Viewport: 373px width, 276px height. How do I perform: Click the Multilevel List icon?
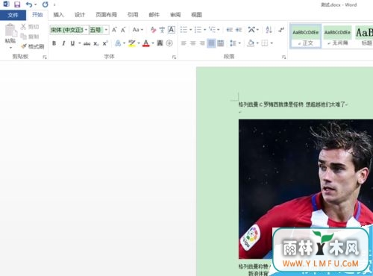[x=212, y=30]
